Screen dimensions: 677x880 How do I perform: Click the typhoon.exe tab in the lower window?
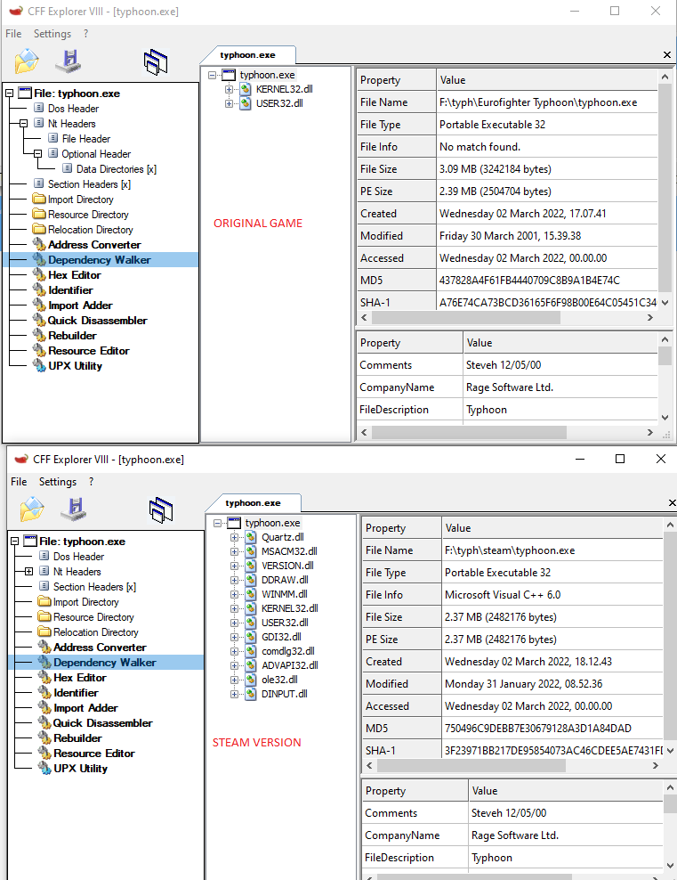click(253, 503)
